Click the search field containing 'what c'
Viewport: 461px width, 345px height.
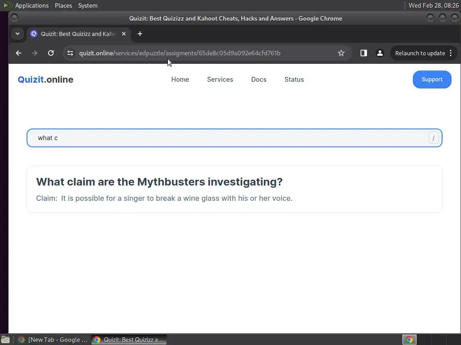click(234, 138)
